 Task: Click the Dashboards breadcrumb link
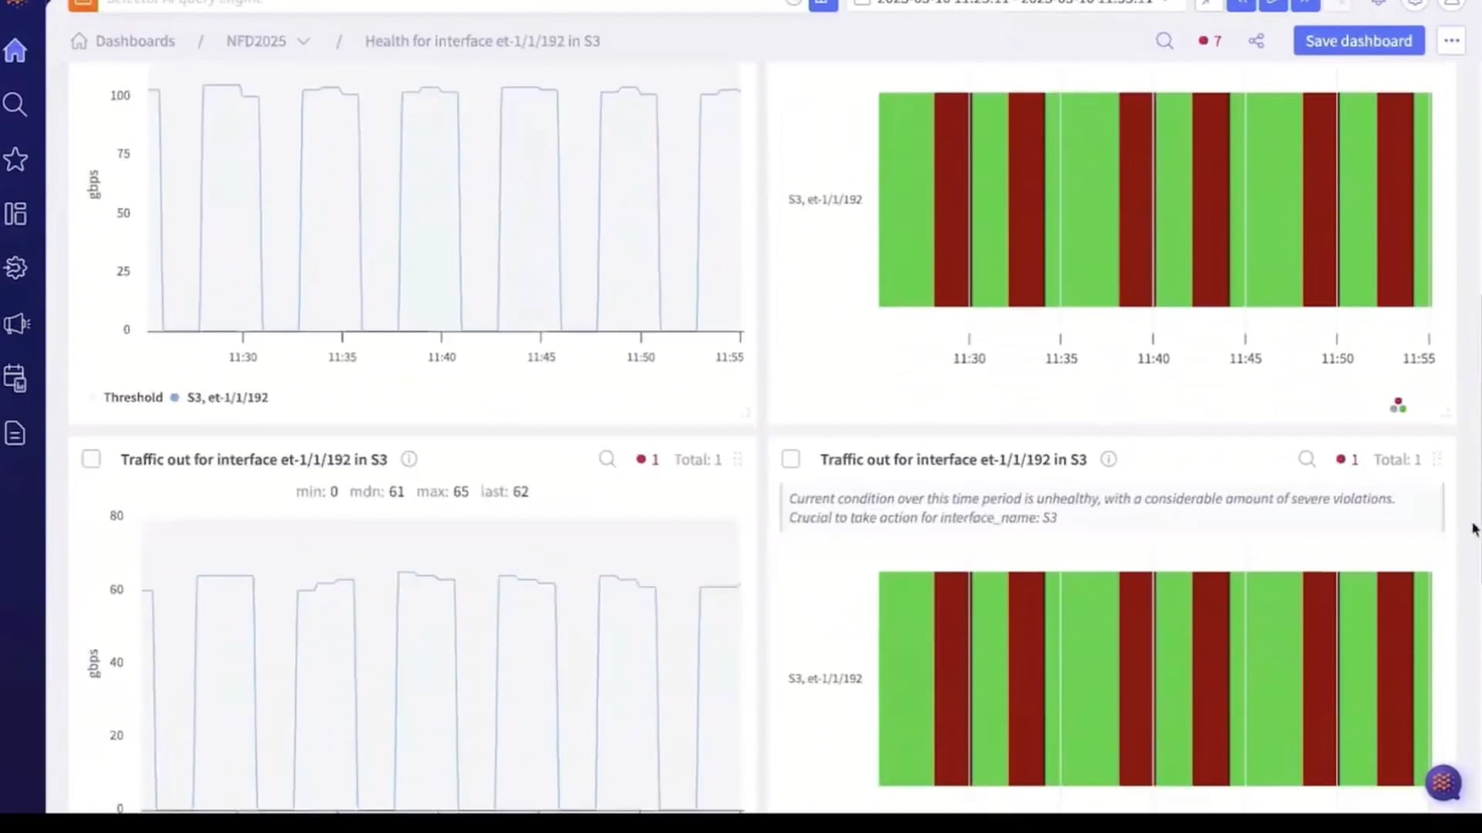(135, 41)
